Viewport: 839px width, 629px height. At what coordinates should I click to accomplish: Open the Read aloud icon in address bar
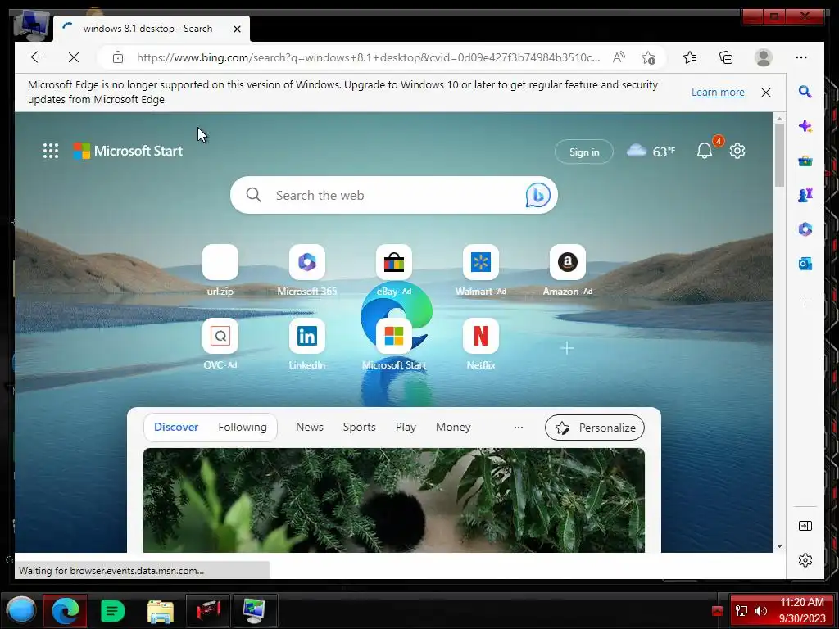click(619, 57)
